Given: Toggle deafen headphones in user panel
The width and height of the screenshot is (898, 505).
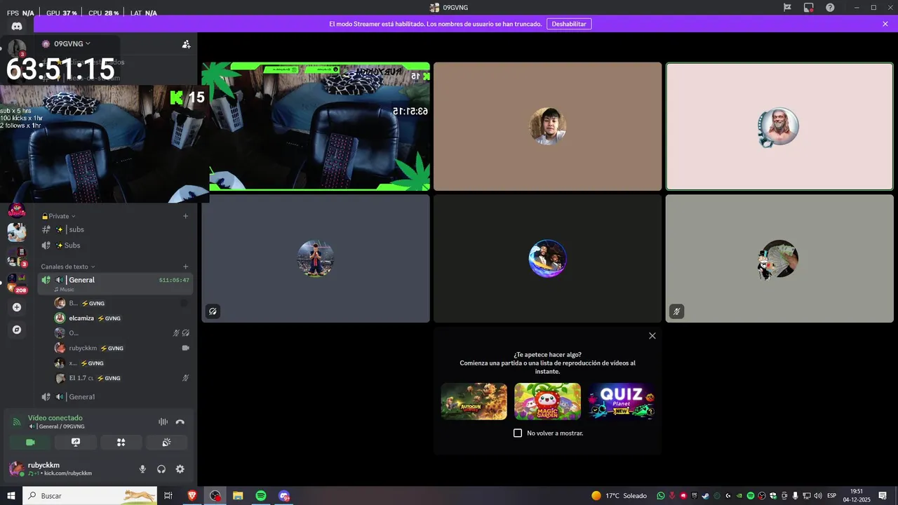Looking at the screenshot, I should pyautogui.click(x=161, y=469).
